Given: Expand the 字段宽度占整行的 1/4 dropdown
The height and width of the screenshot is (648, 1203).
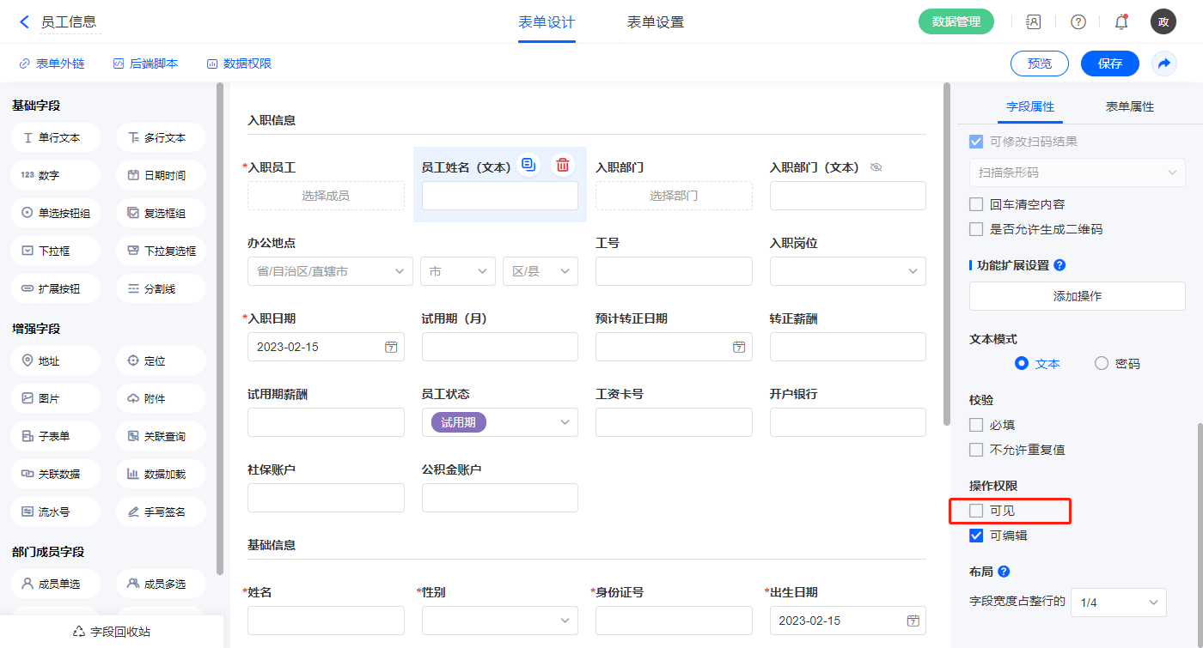Looking at the screenshot, I should coord(1118,603).
